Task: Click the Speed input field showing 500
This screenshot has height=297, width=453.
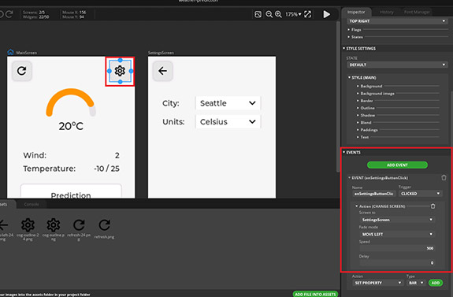Action: click(397, 248)
